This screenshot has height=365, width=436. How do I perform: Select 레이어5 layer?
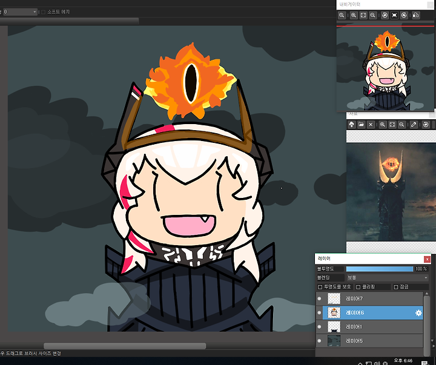pos(369,341)
